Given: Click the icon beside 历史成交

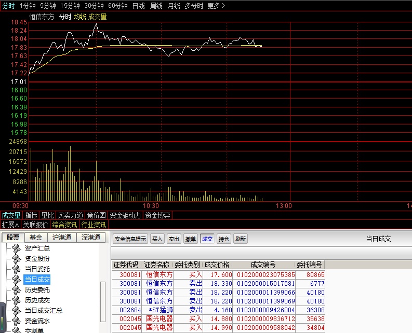Looking at the screenshot, I should pyautogui.click(x=16, y=300).
